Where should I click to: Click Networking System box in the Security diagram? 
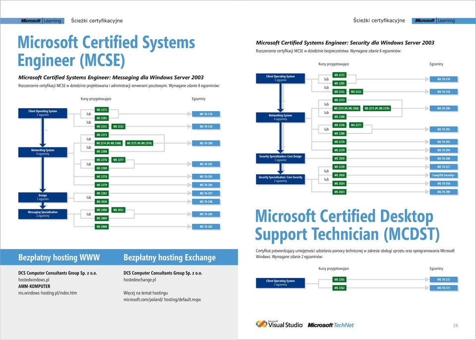(x=281, y=117)
